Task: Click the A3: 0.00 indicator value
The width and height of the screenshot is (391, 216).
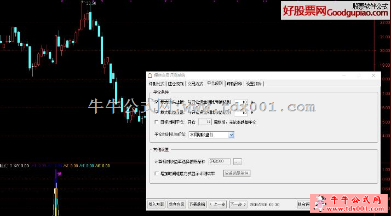Action: (71, 166)
